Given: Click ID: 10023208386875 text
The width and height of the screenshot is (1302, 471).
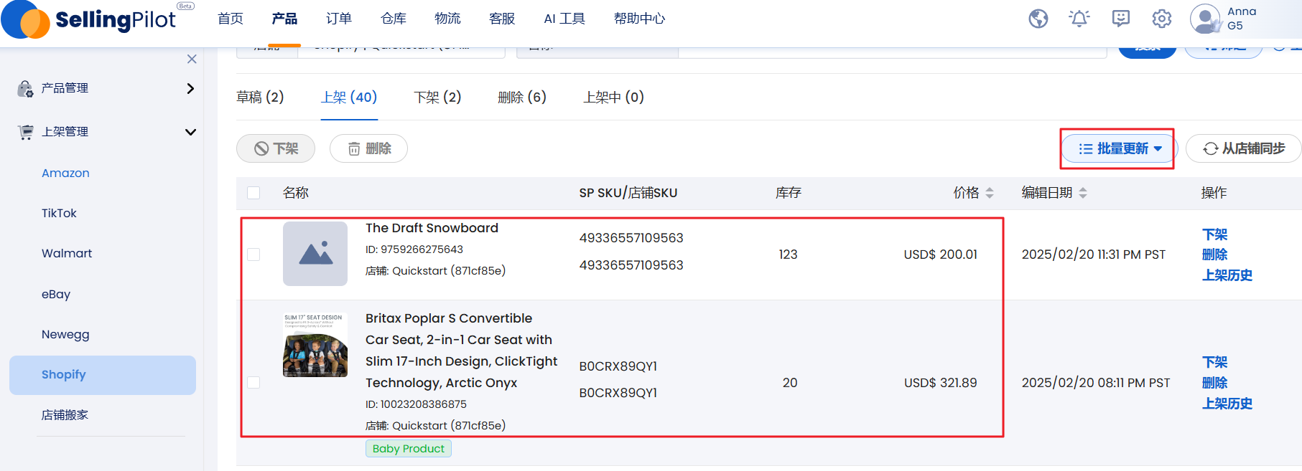Looking at the screenshot, I should pyautogui.click(x=416, y=404).
